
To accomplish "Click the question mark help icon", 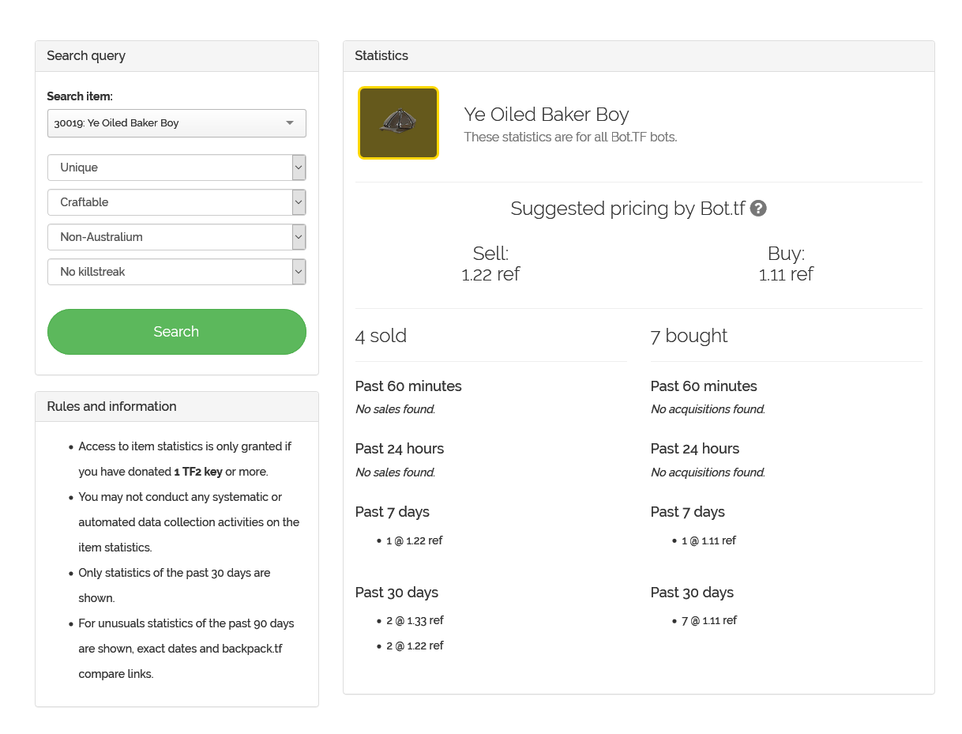I will tap(758, 209).
